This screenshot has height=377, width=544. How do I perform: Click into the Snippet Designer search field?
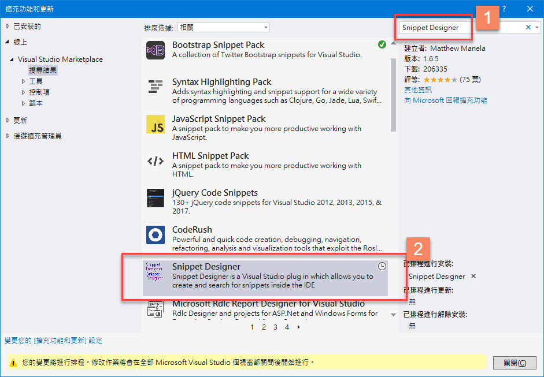tap(461, 27)
